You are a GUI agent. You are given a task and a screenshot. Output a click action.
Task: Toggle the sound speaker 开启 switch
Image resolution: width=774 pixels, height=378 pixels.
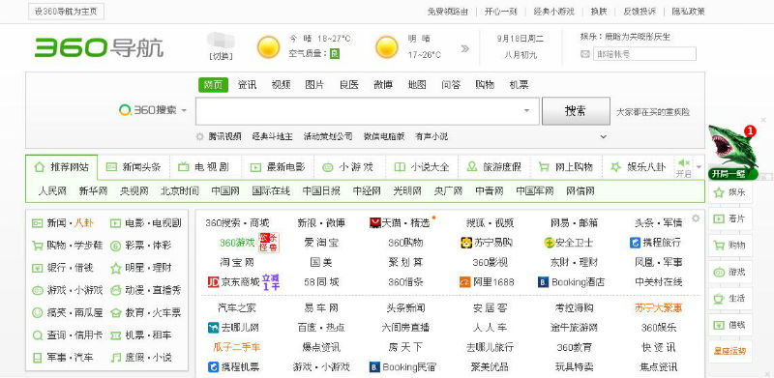pos(684,167)
